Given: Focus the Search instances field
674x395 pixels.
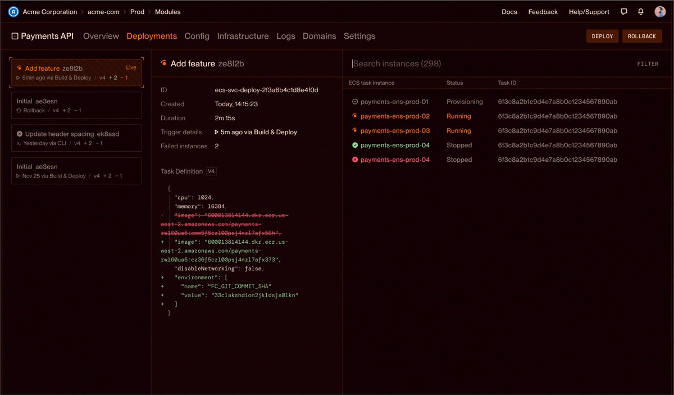Looking at the screenshot, I should pyautogui.click(x=489, y=64).
